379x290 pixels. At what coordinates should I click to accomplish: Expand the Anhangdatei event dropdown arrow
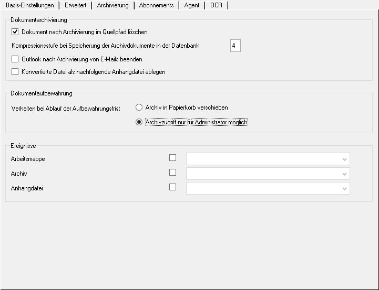pos(344,188)
